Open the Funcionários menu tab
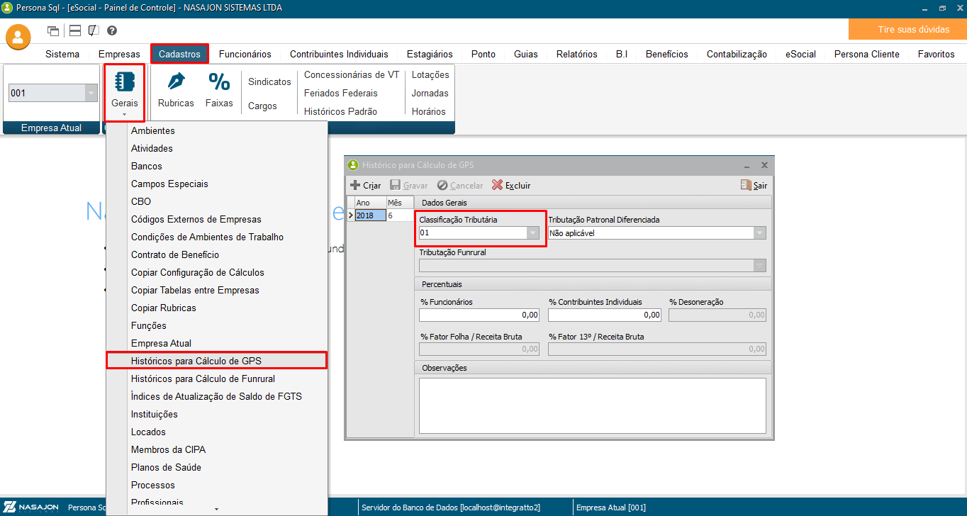The image size is (967, 516). click(x=245, y=54)
